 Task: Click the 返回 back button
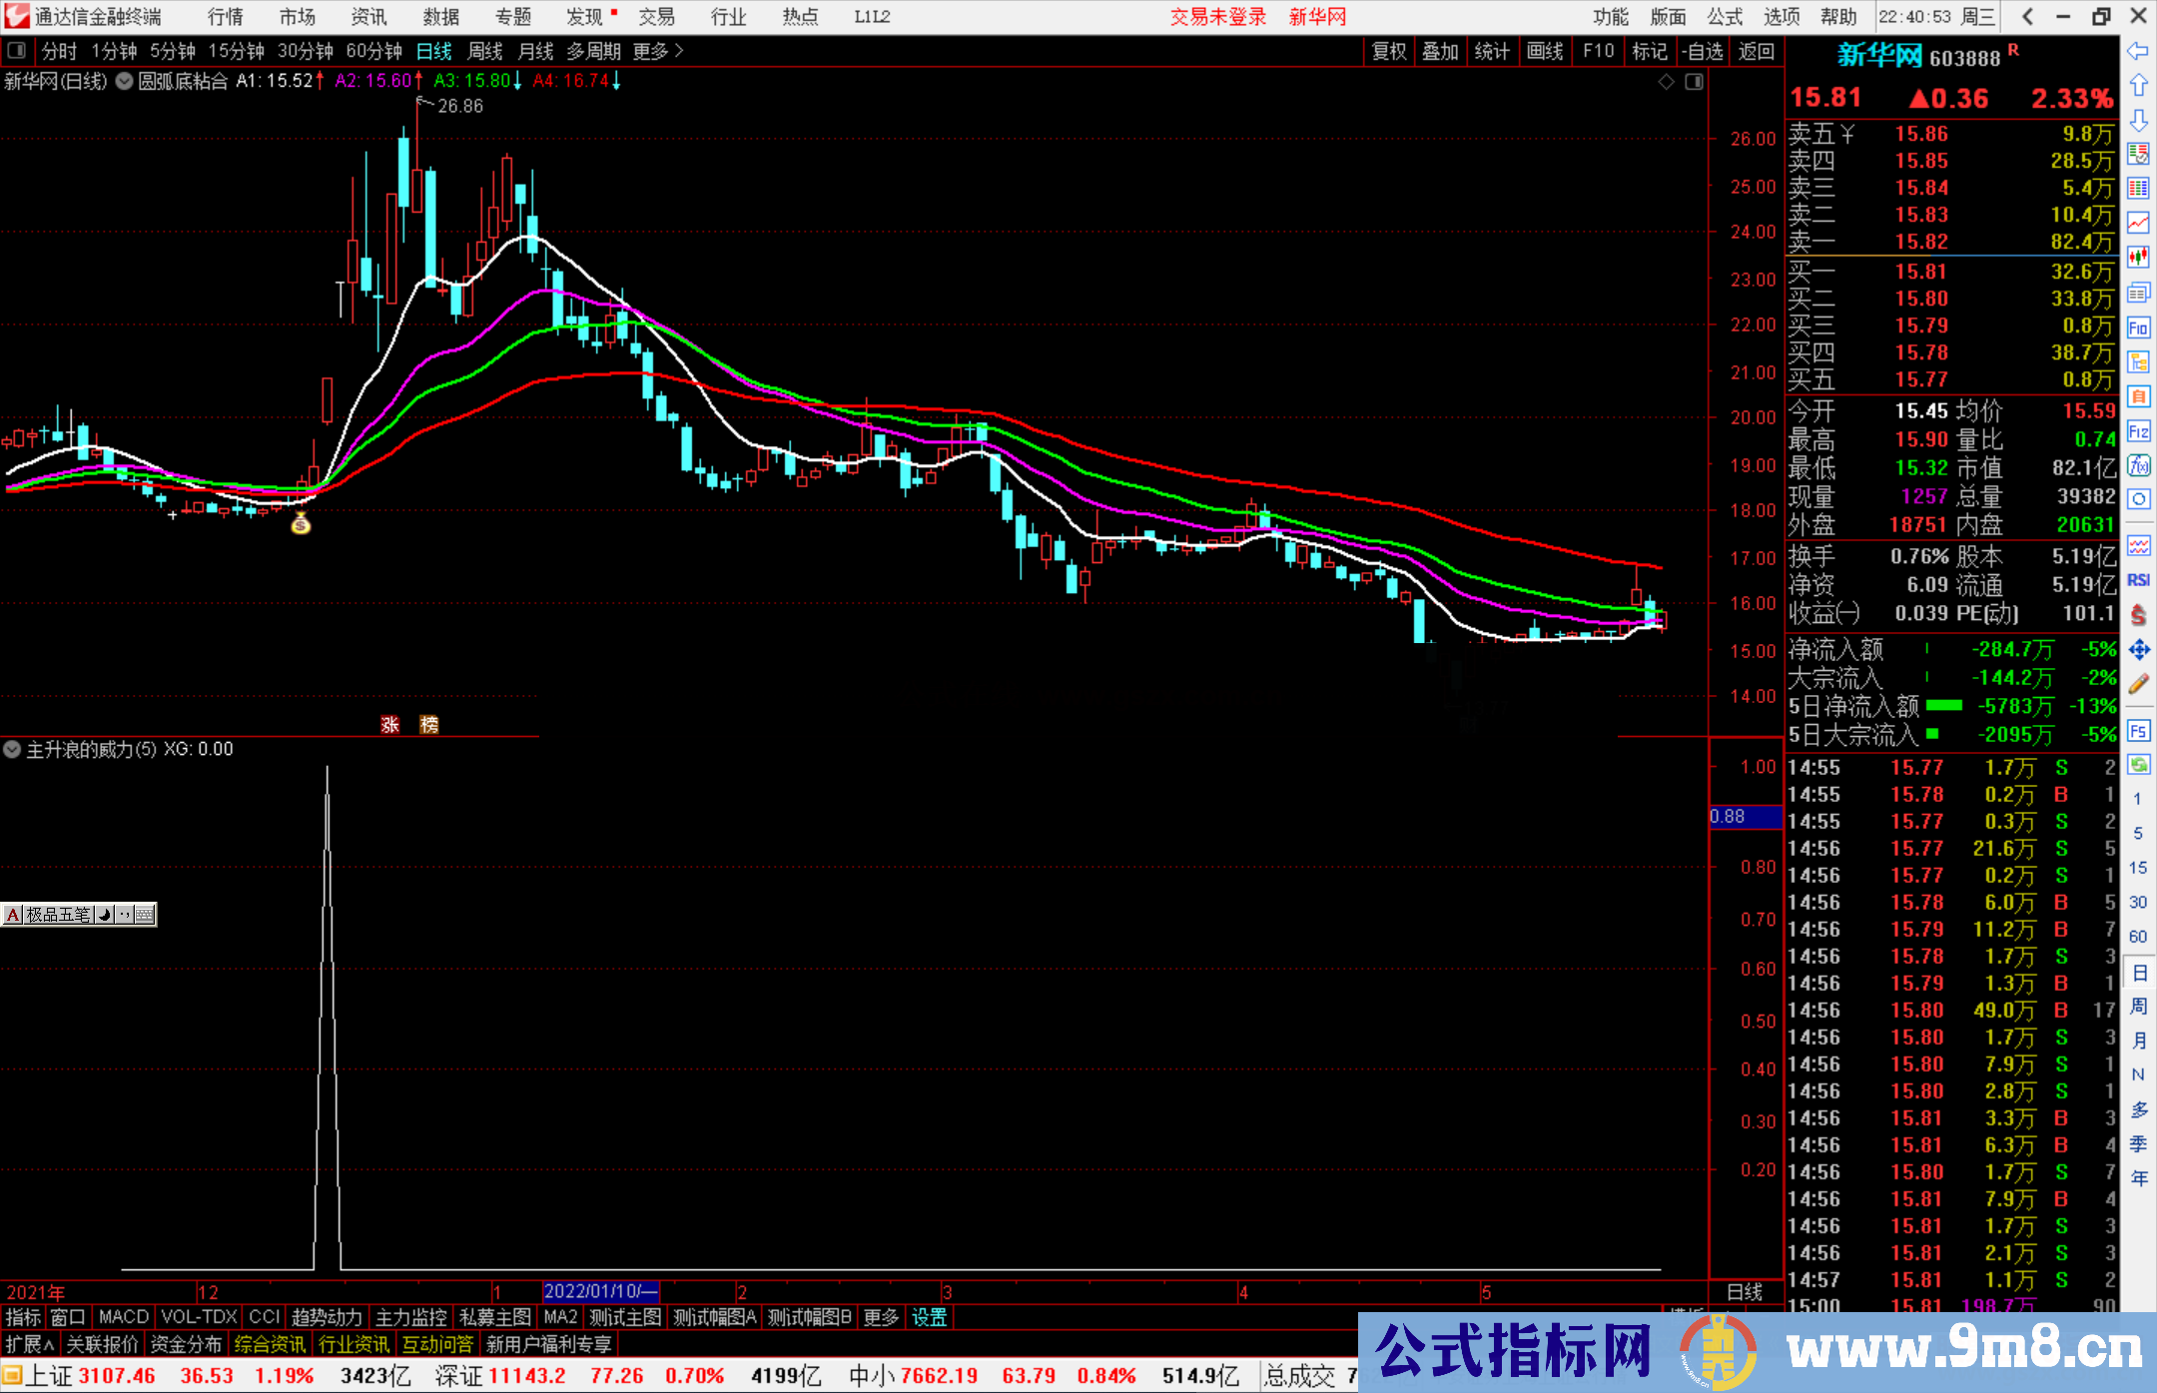click(1757, 51)
